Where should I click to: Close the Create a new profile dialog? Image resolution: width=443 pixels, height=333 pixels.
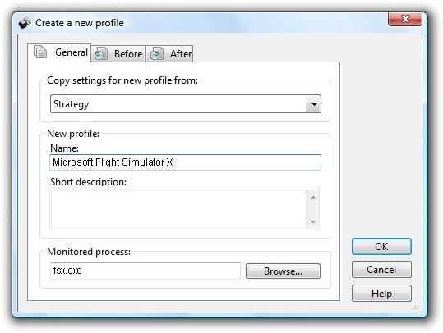(x=405, y=19)
